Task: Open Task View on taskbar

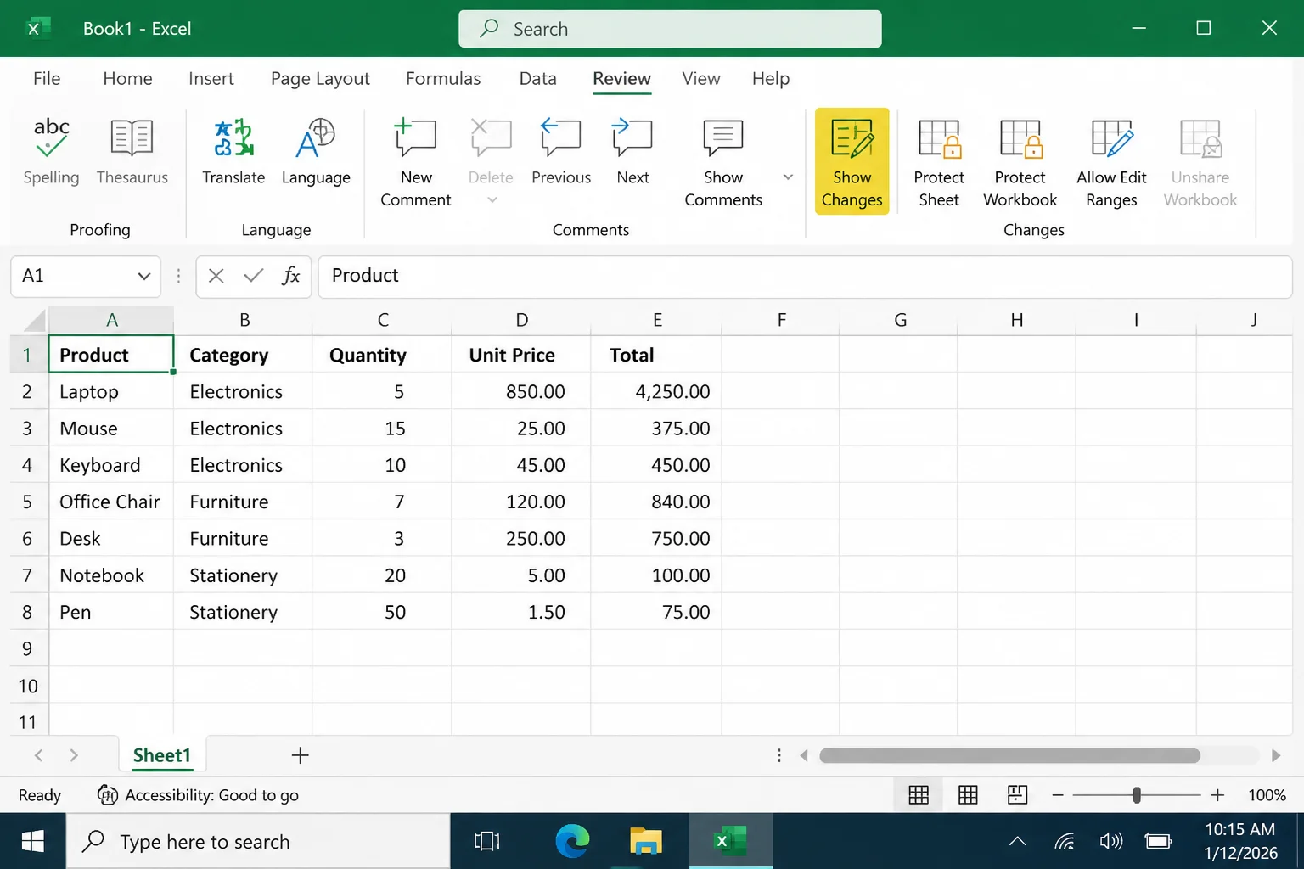Action: pos(486,842)
